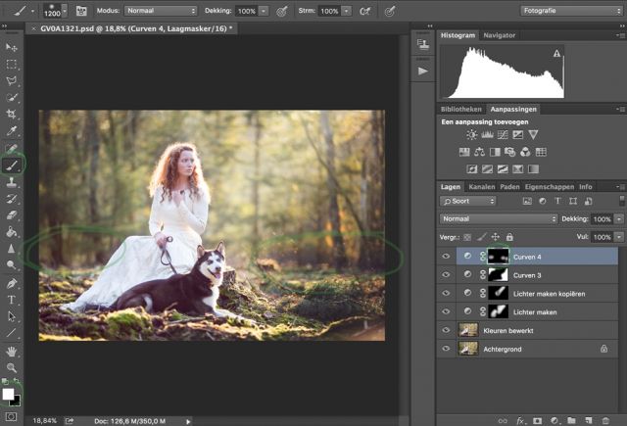627x426 pixels.
Task: Play the actions panel button
Action: coord(422,71)
